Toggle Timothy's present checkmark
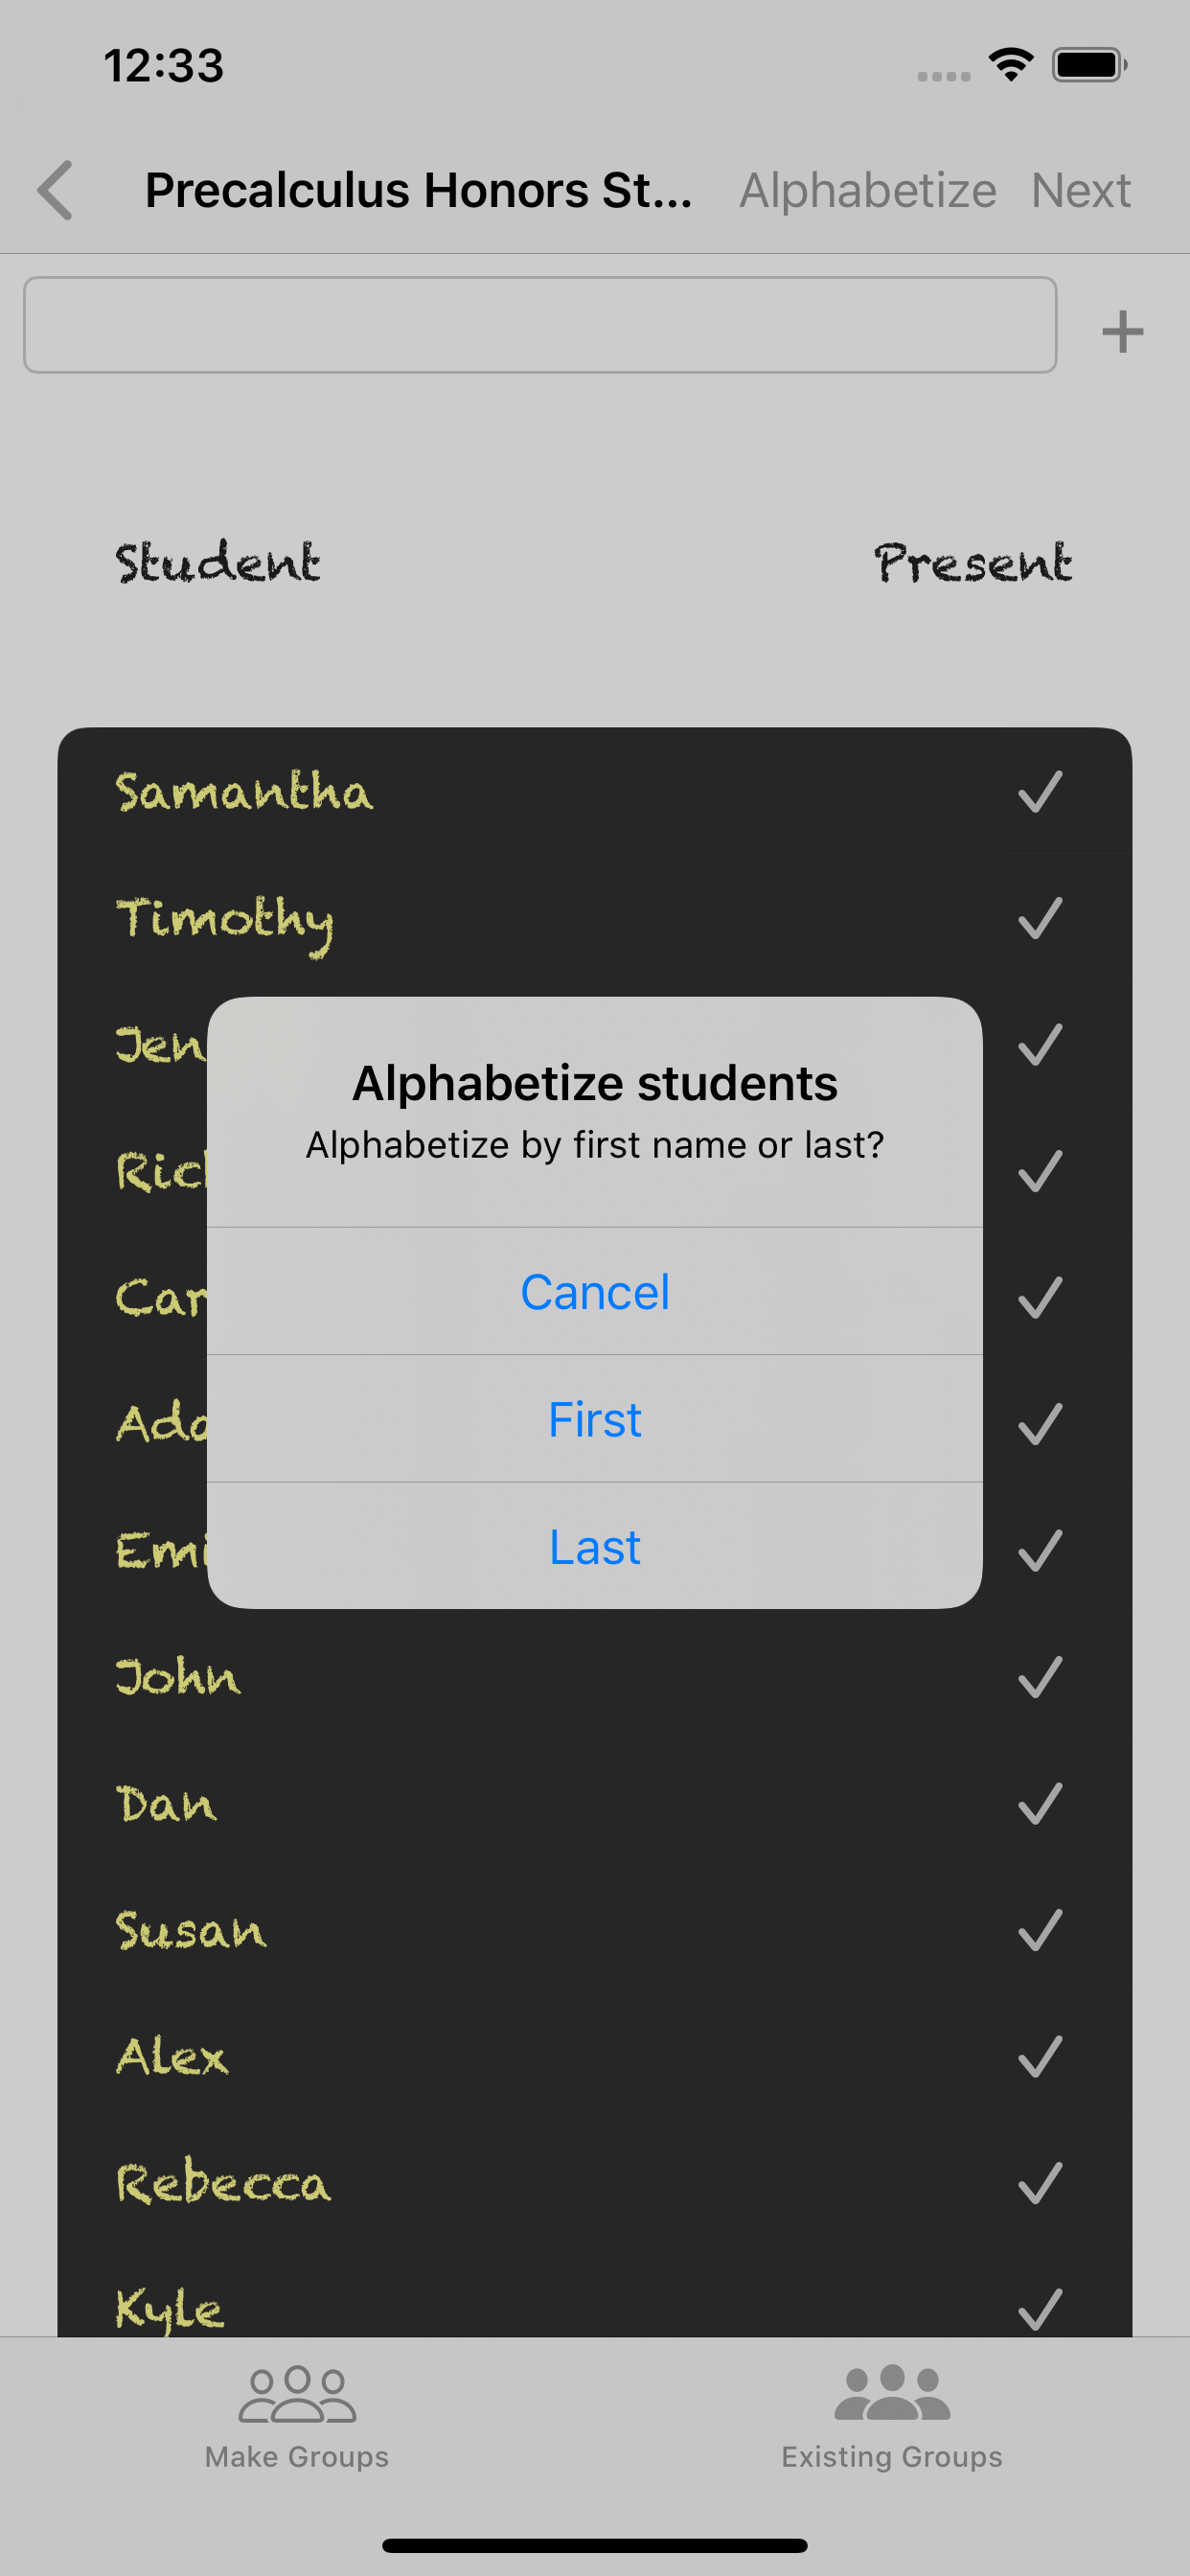This screenshot has height=2576, width=1190. pos(1039,918)
